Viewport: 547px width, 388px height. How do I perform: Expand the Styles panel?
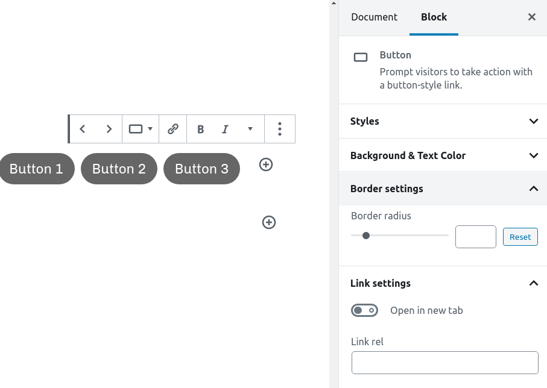coord(443,121)
